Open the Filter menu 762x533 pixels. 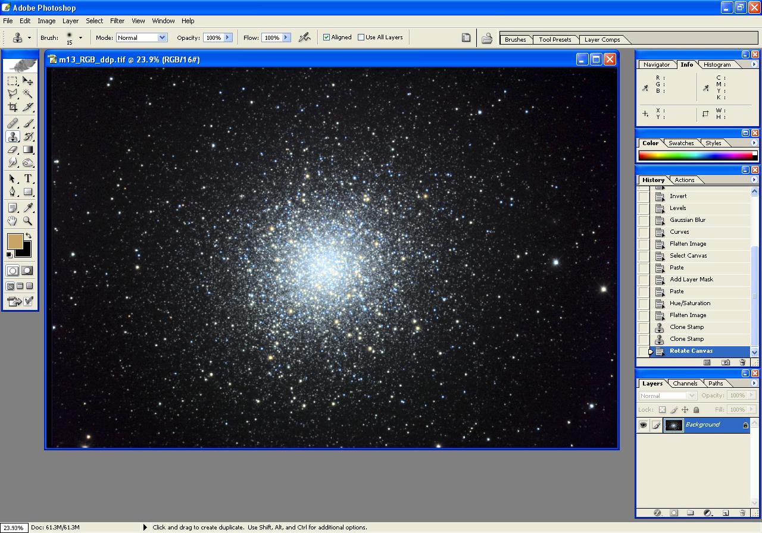point(117,21)
